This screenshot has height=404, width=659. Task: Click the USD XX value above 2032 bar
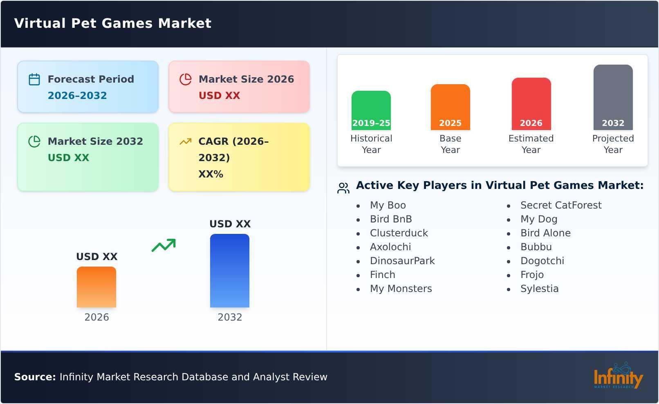point(230,224)
